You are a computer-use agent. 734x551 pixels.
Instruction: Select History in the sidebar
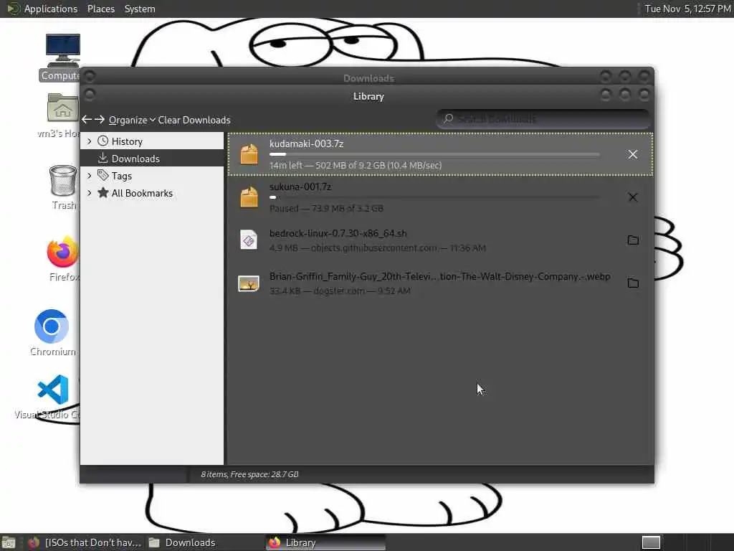point(152,141)
